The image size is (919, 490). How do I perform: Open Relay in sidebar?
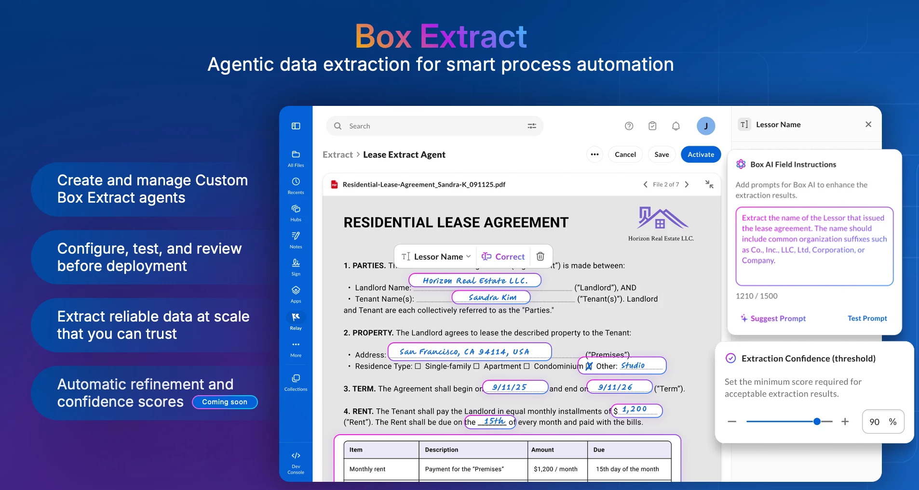click(x=296, y=321)
